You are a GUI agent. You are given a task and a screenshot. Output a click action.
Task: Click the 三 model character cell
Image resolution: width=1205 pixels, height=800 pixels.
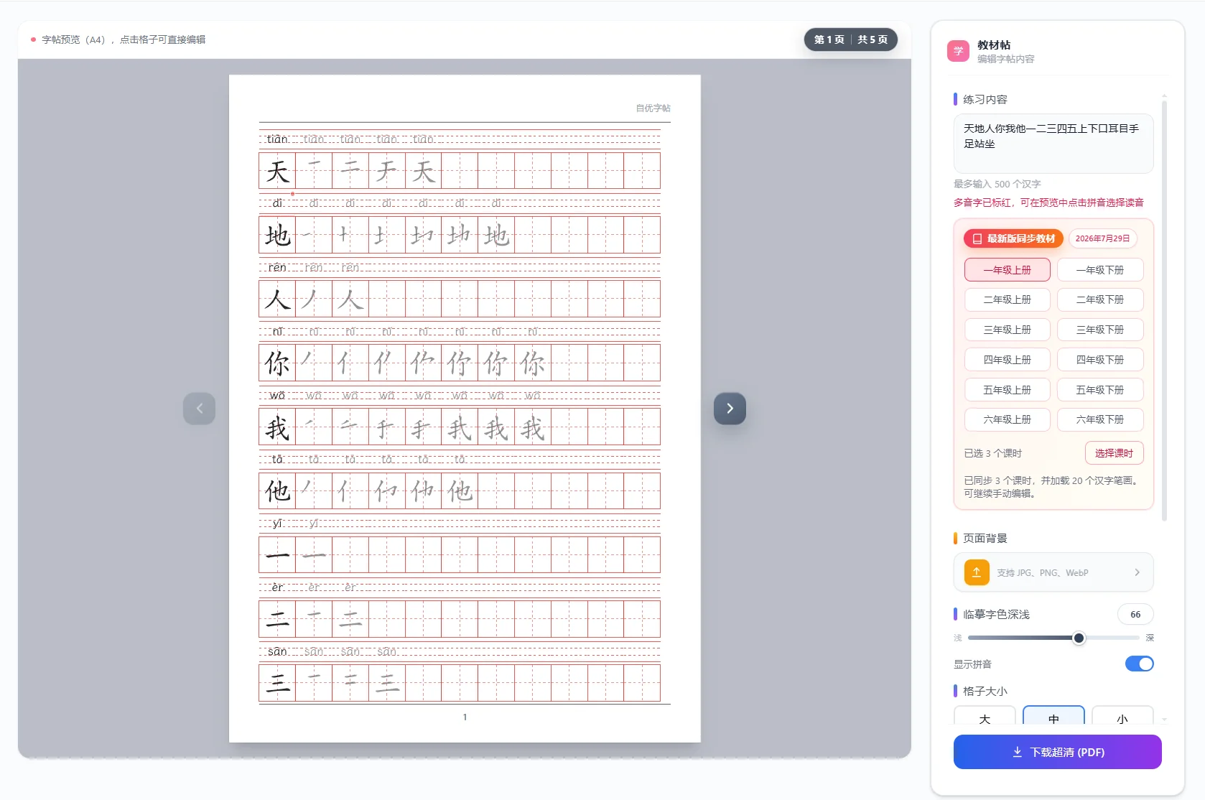point(277,682)
